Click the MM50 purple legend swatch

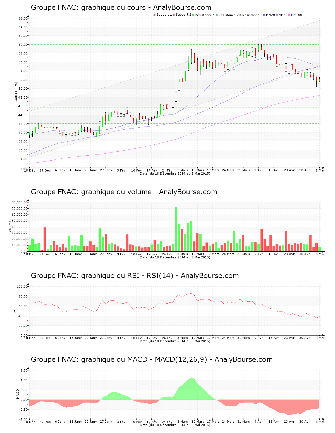coord(277,15)
